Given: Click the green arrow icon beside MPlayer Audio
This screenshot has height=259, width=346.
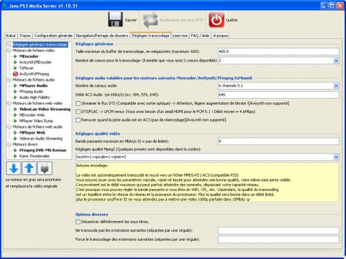Looking at the screenshot, I should point(15,86).
